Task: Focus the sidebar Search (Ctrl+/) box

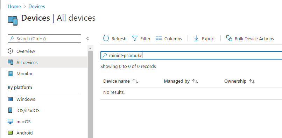Action: (x=44, y=39)
